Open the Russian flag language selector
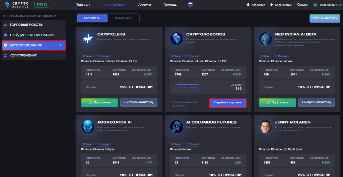The width and height of the screenshot is (343, 177). click(x=190, y=5)
